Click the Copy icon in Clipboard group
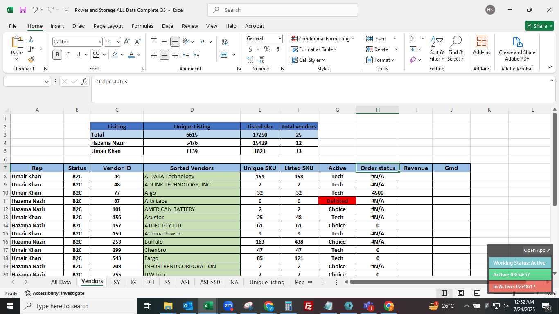This screenshot has height=314, width=559. (31, 49)
